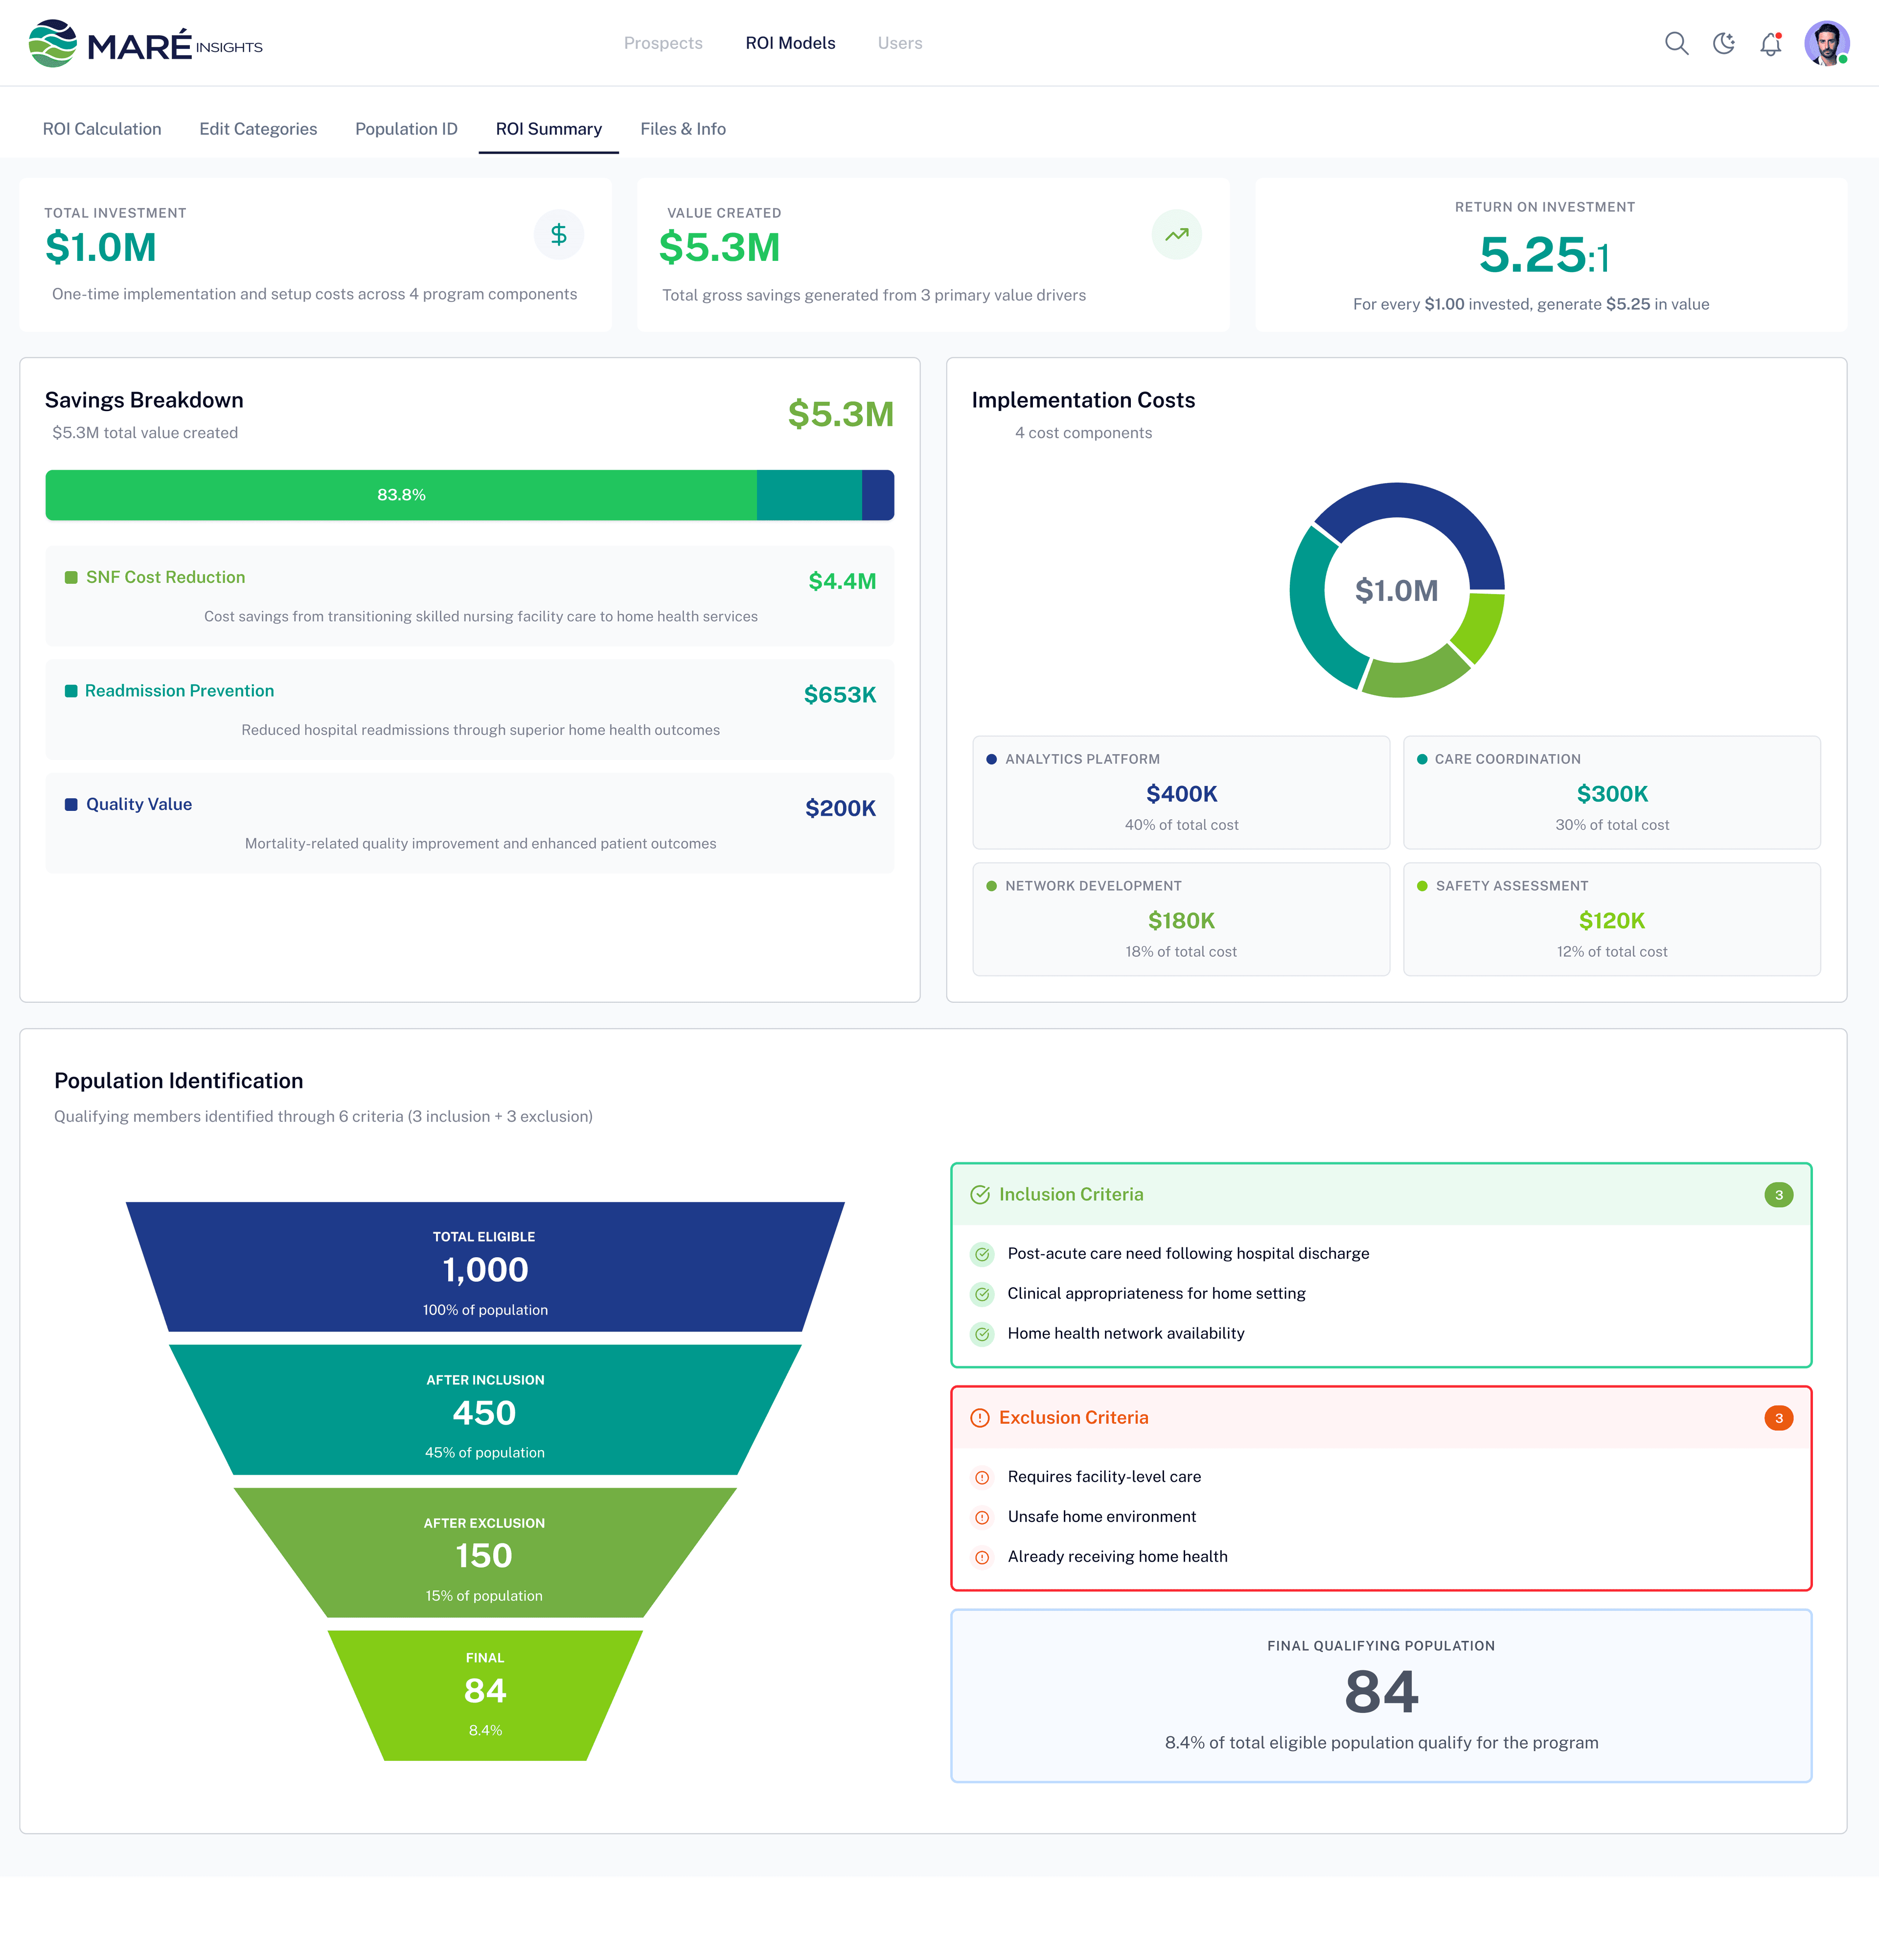The width and height of the screenshot is (1879, 1960).
Task: Click the teal segment of savings bar
Action: pyautogui.click(x=809, y=495)
